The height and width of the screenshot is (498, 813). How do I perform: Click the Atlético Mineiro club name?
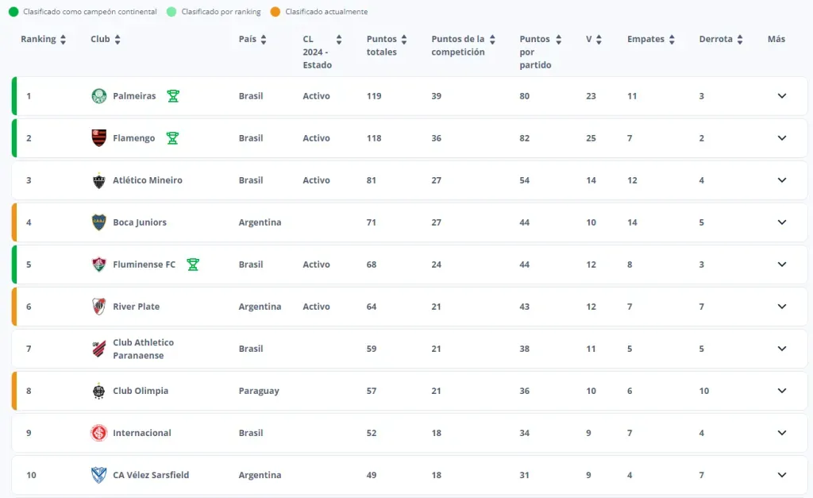pos(148,180)
